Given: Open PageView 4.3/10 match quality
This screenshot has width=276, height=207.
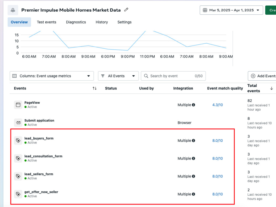Looking at the screenshot, I should tap(217, 105).
